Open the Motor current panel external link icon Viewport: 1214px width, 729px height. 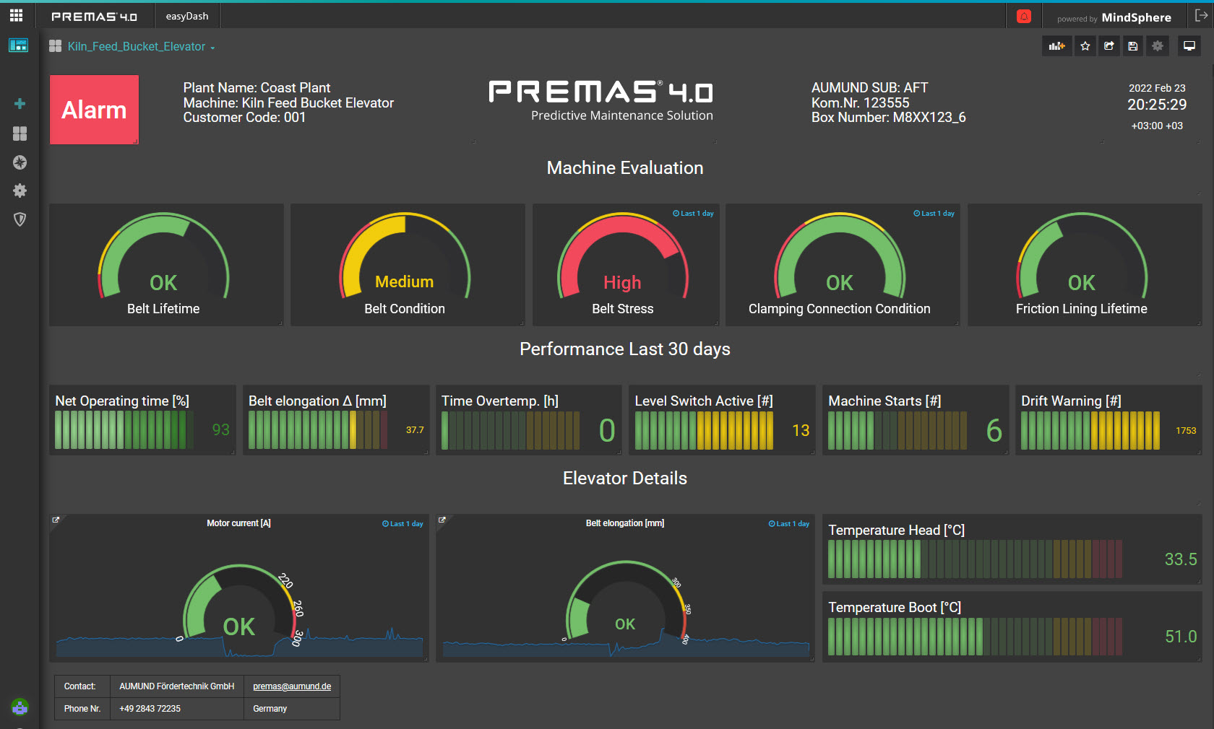point(56,520)
